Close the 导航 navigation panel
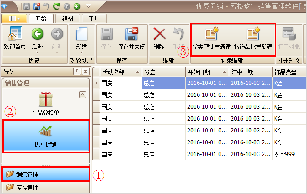Screen dimensions: 307x194 [x=86, y=72]
